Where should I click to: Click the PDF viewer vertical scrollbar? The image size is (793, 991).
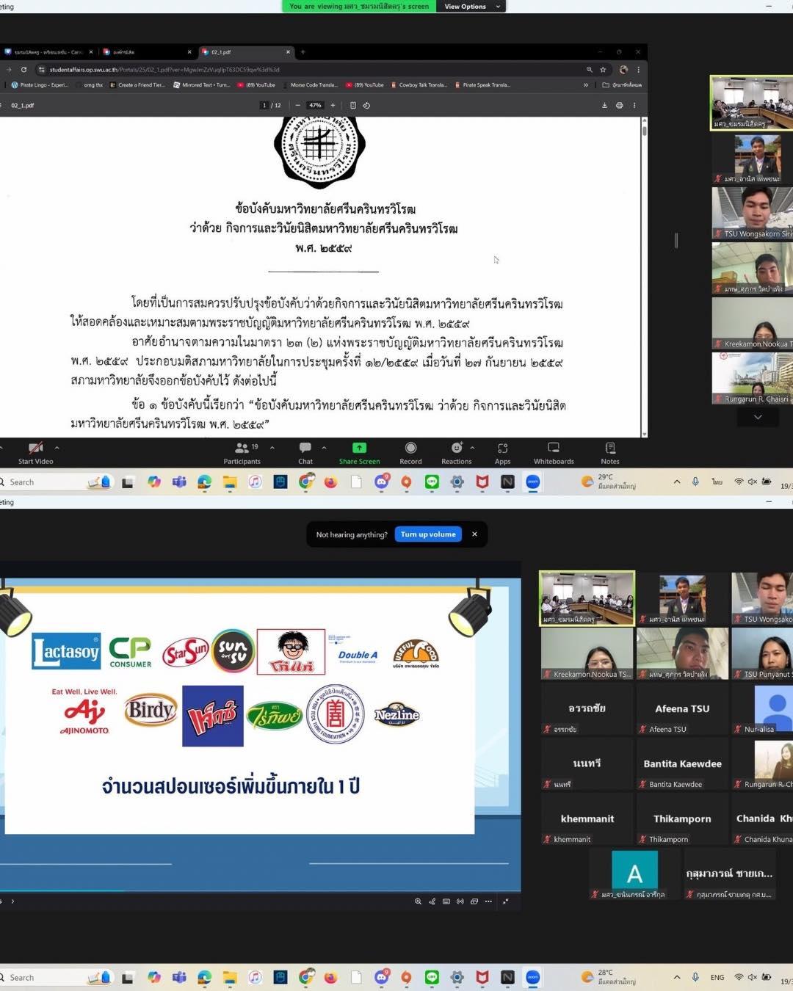tap(644, 277)
